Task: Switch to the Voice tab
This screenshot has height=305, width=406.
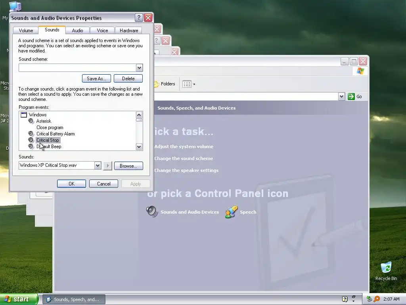Action: coord(102,31)
